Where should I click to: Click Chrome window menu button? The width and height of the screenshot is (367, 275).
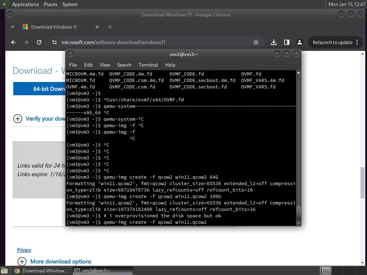(10, 14)
